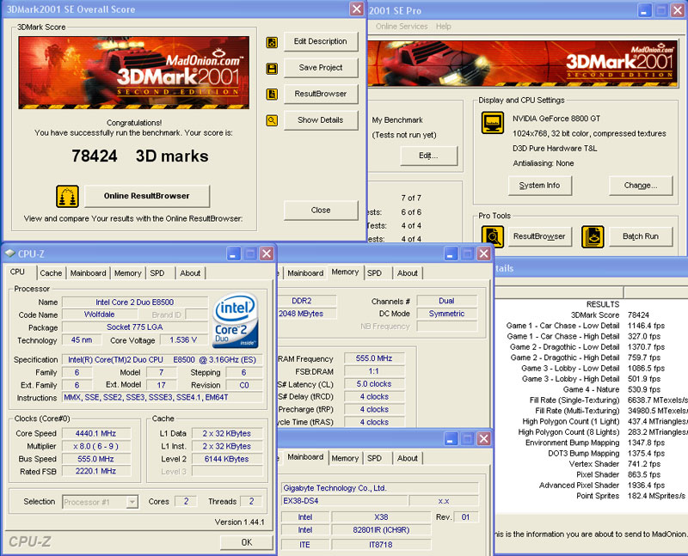Click the Pro Tools ResultBrowser magnifier icon
Viewport: 688px width, 556px height.
(493, 237)
